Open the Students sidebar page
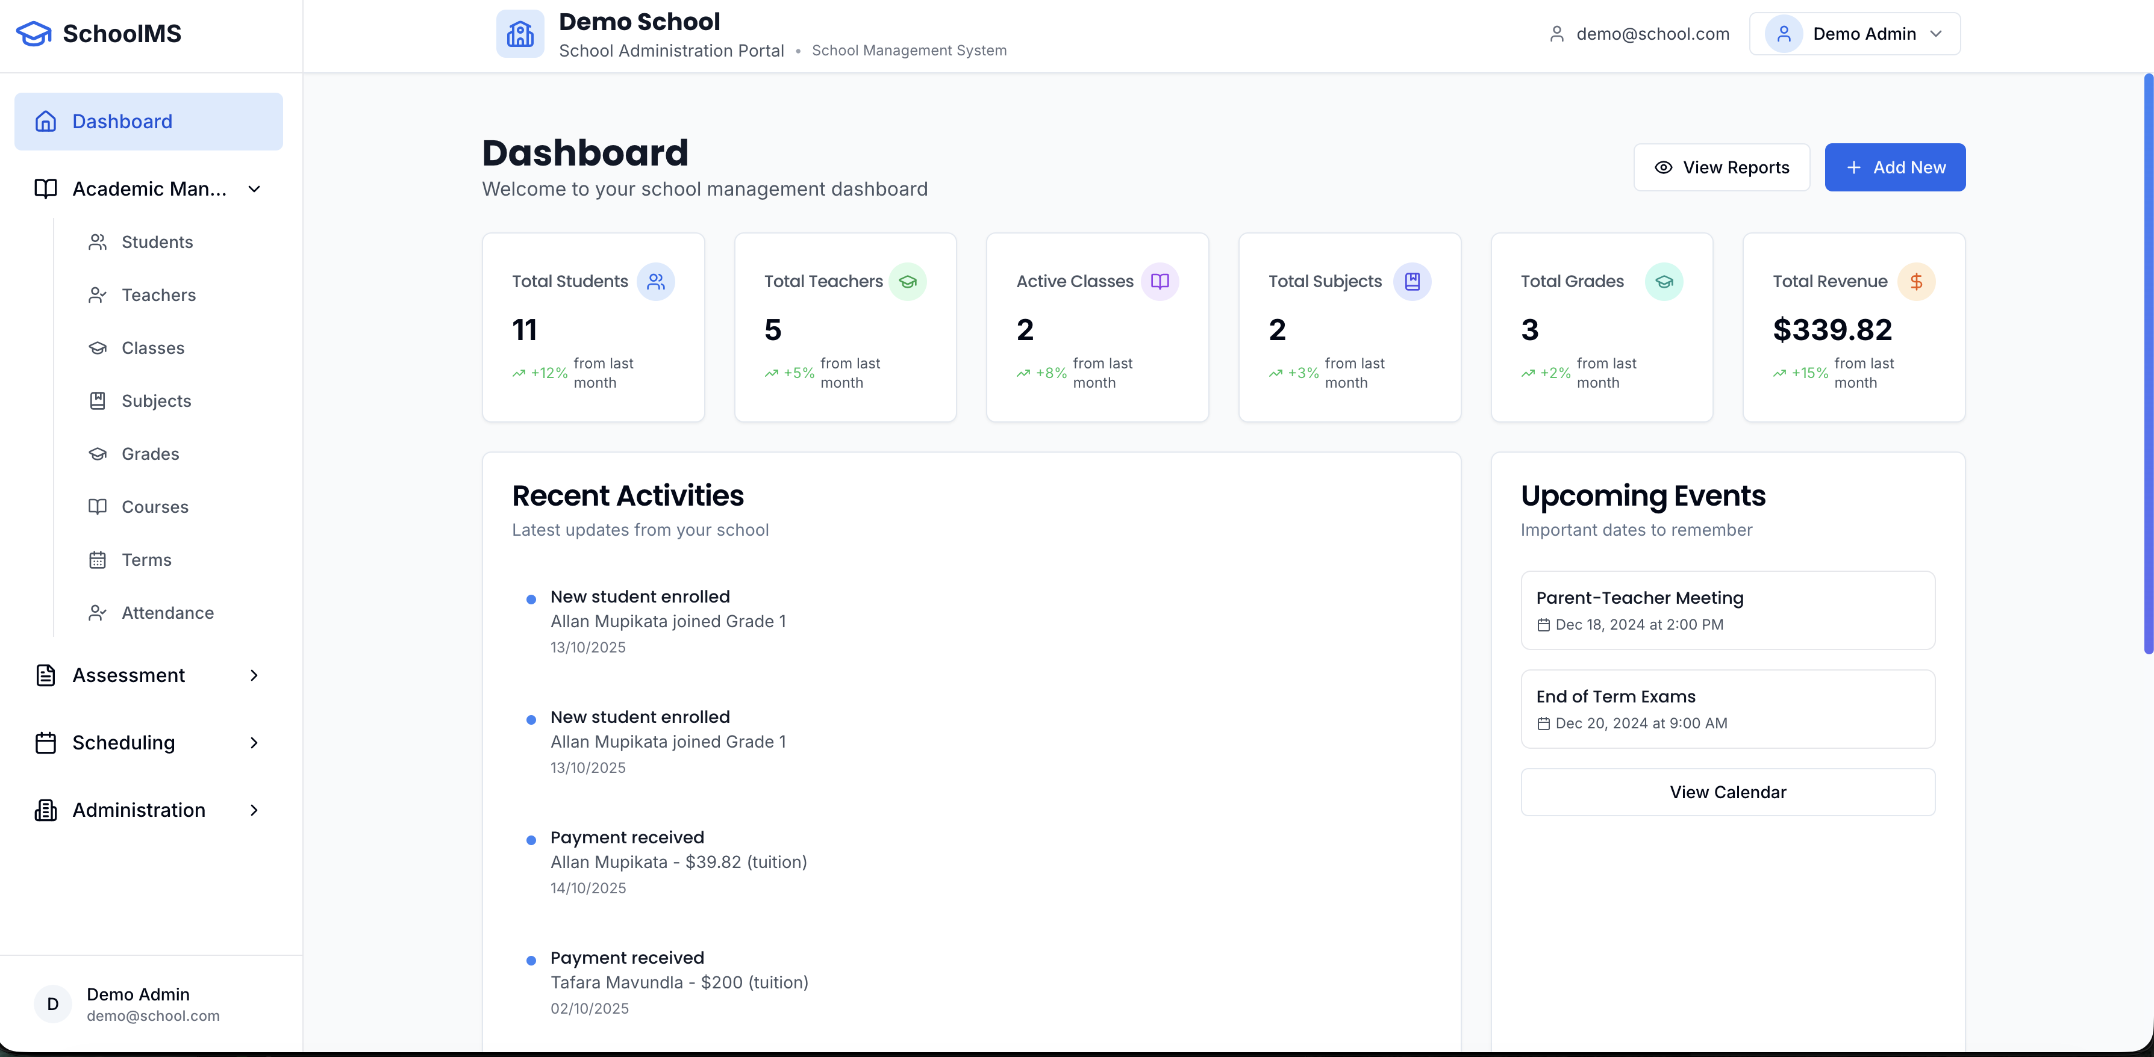 coord(157,243)
